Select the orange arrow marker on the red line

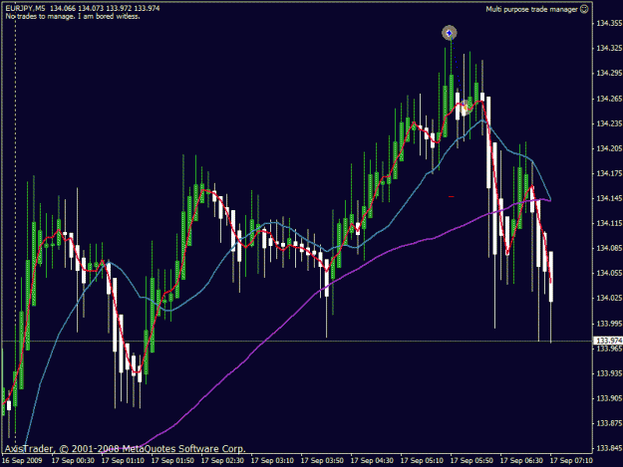click(x=465, y=107)
